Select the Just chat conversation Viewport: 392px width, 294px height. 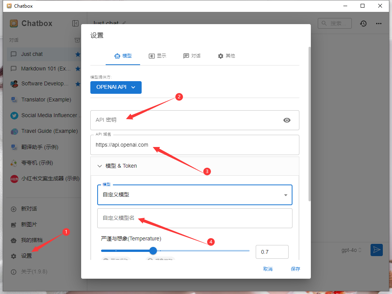[x=44, y=54]
